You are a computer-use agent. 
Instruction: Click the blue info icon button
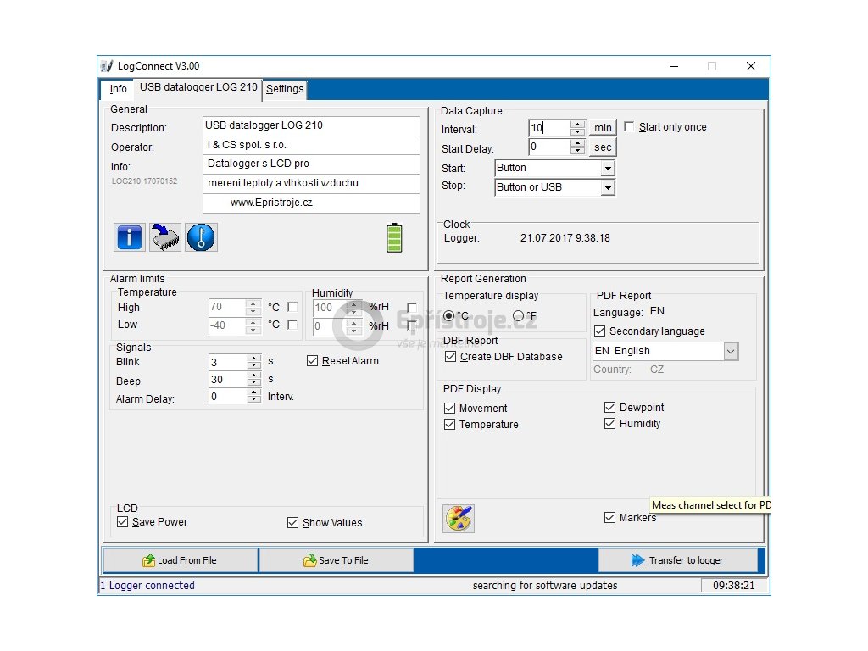(x=129, y=237)
